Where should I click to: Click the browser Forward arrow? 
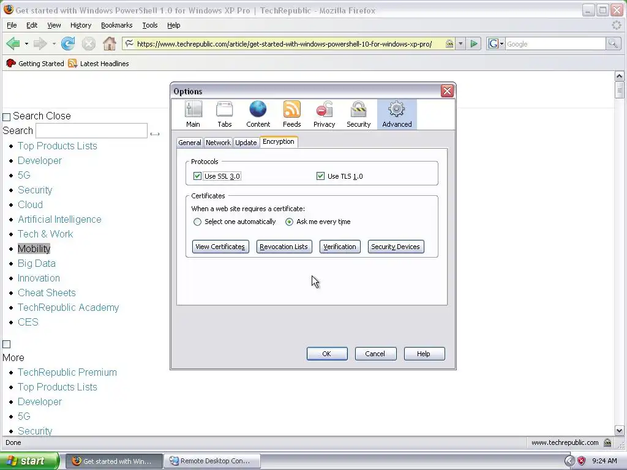coord(40,43)
